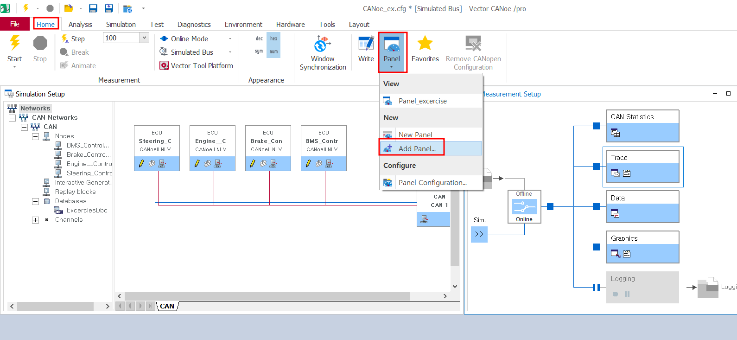Click the CAN Statistics window icon
Viewport: 737px width, 340px height.
click(615, 133)
